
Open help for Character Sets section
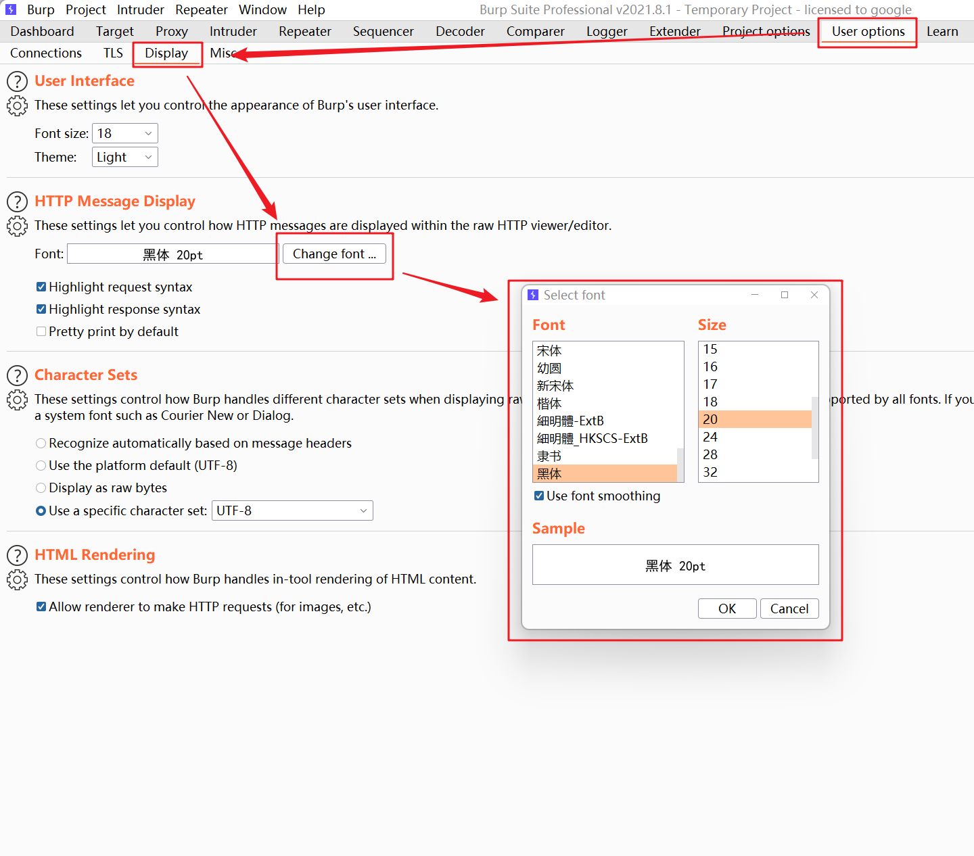tap(17, 375)
